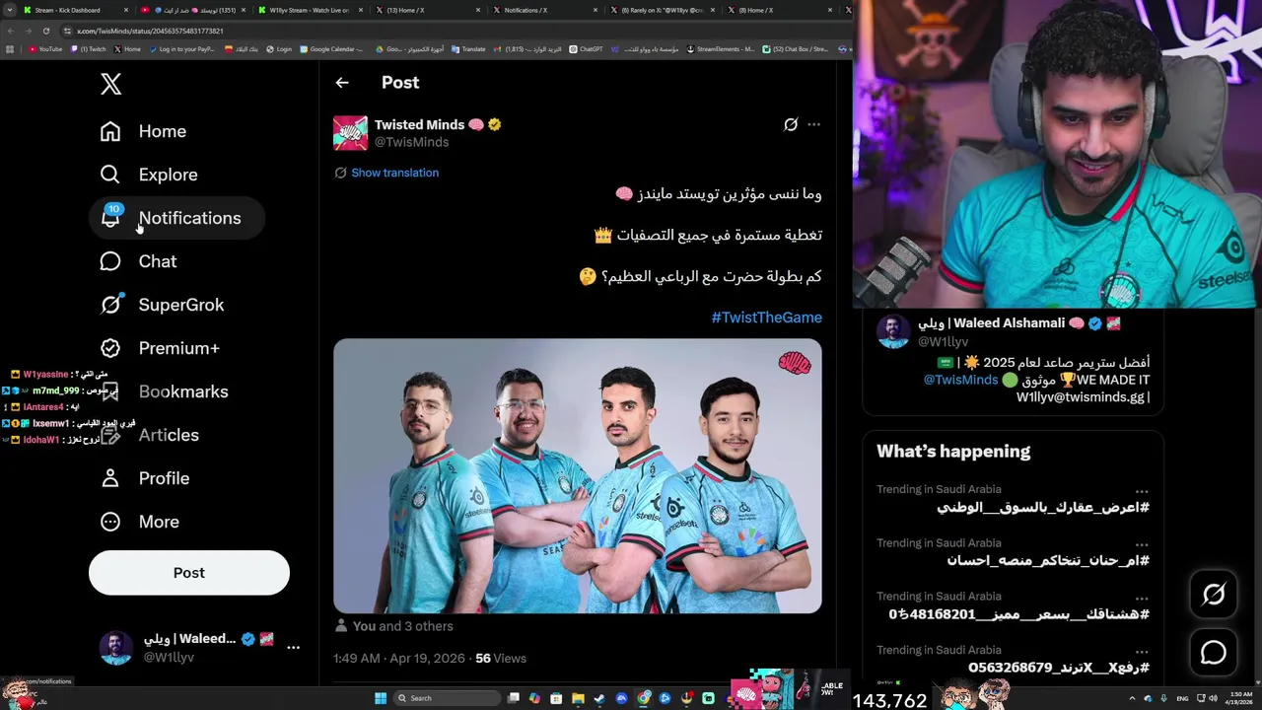Open Twisted Minds profile avatar

(350, 133)
